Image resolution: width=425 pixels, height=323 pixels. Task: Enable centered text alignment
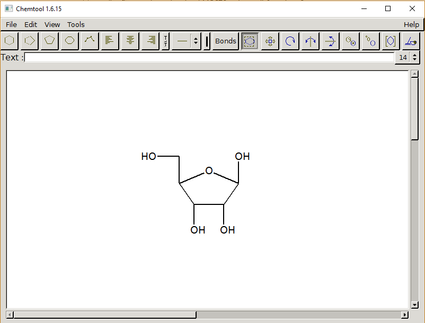[130, 41]
